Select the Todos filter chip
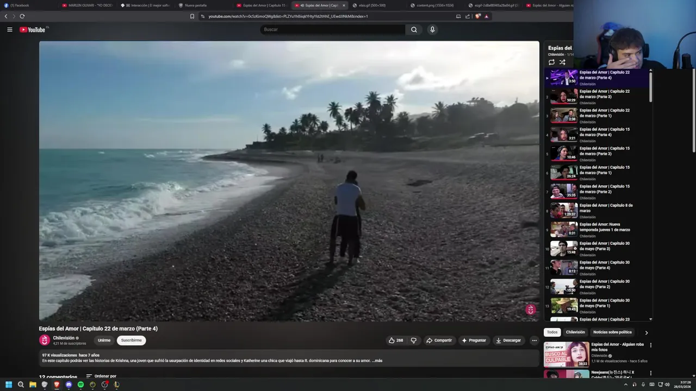 point(552,332)
